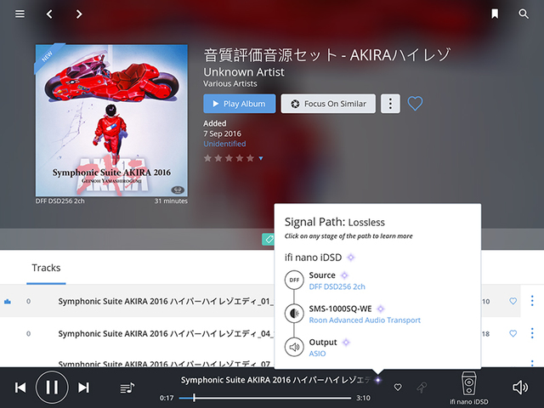Switch to the Tracks tab

(x=46, y=268)
